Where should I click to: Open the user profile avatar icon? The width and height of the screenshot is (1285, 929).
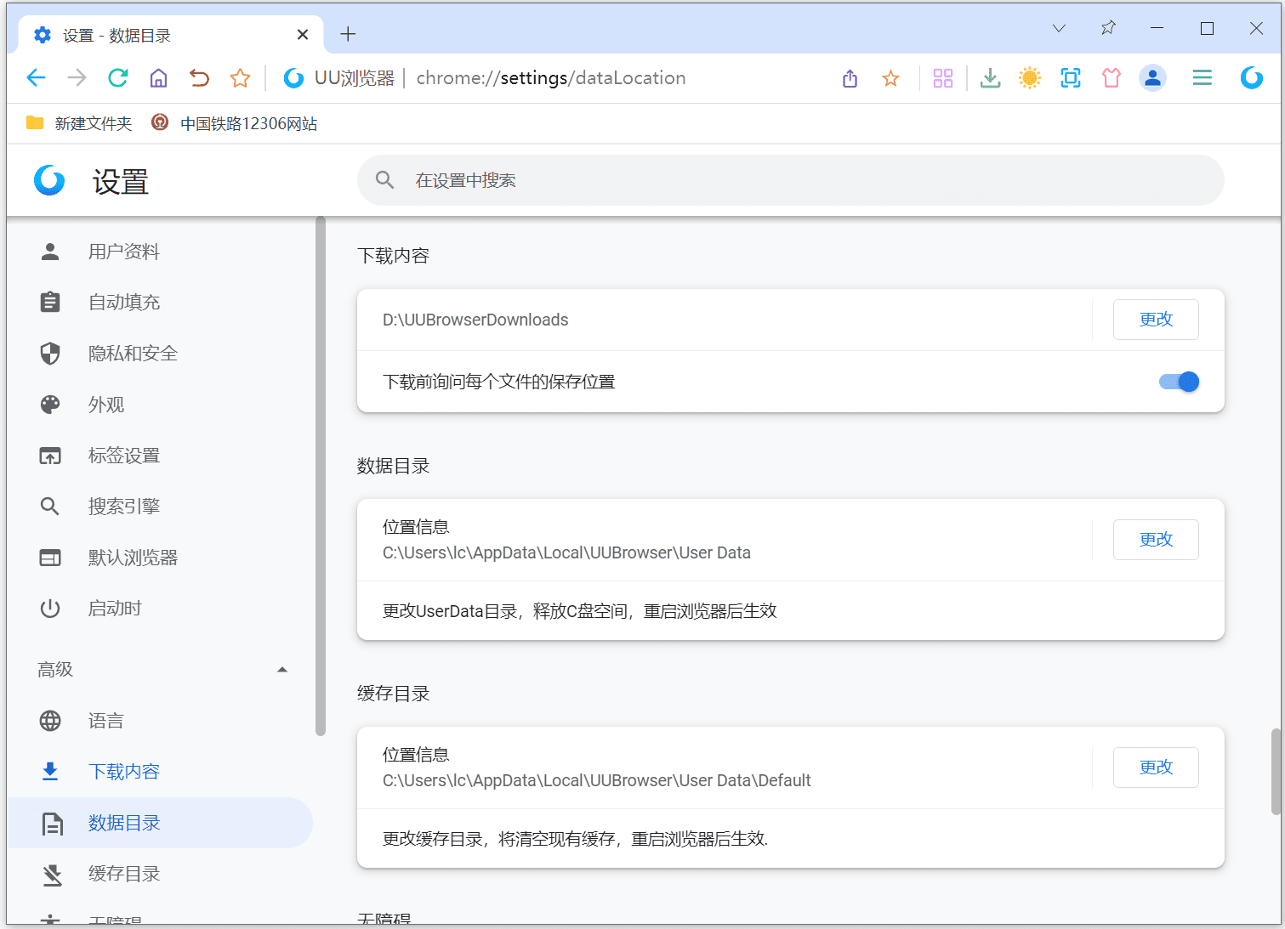click(1152, 78)
